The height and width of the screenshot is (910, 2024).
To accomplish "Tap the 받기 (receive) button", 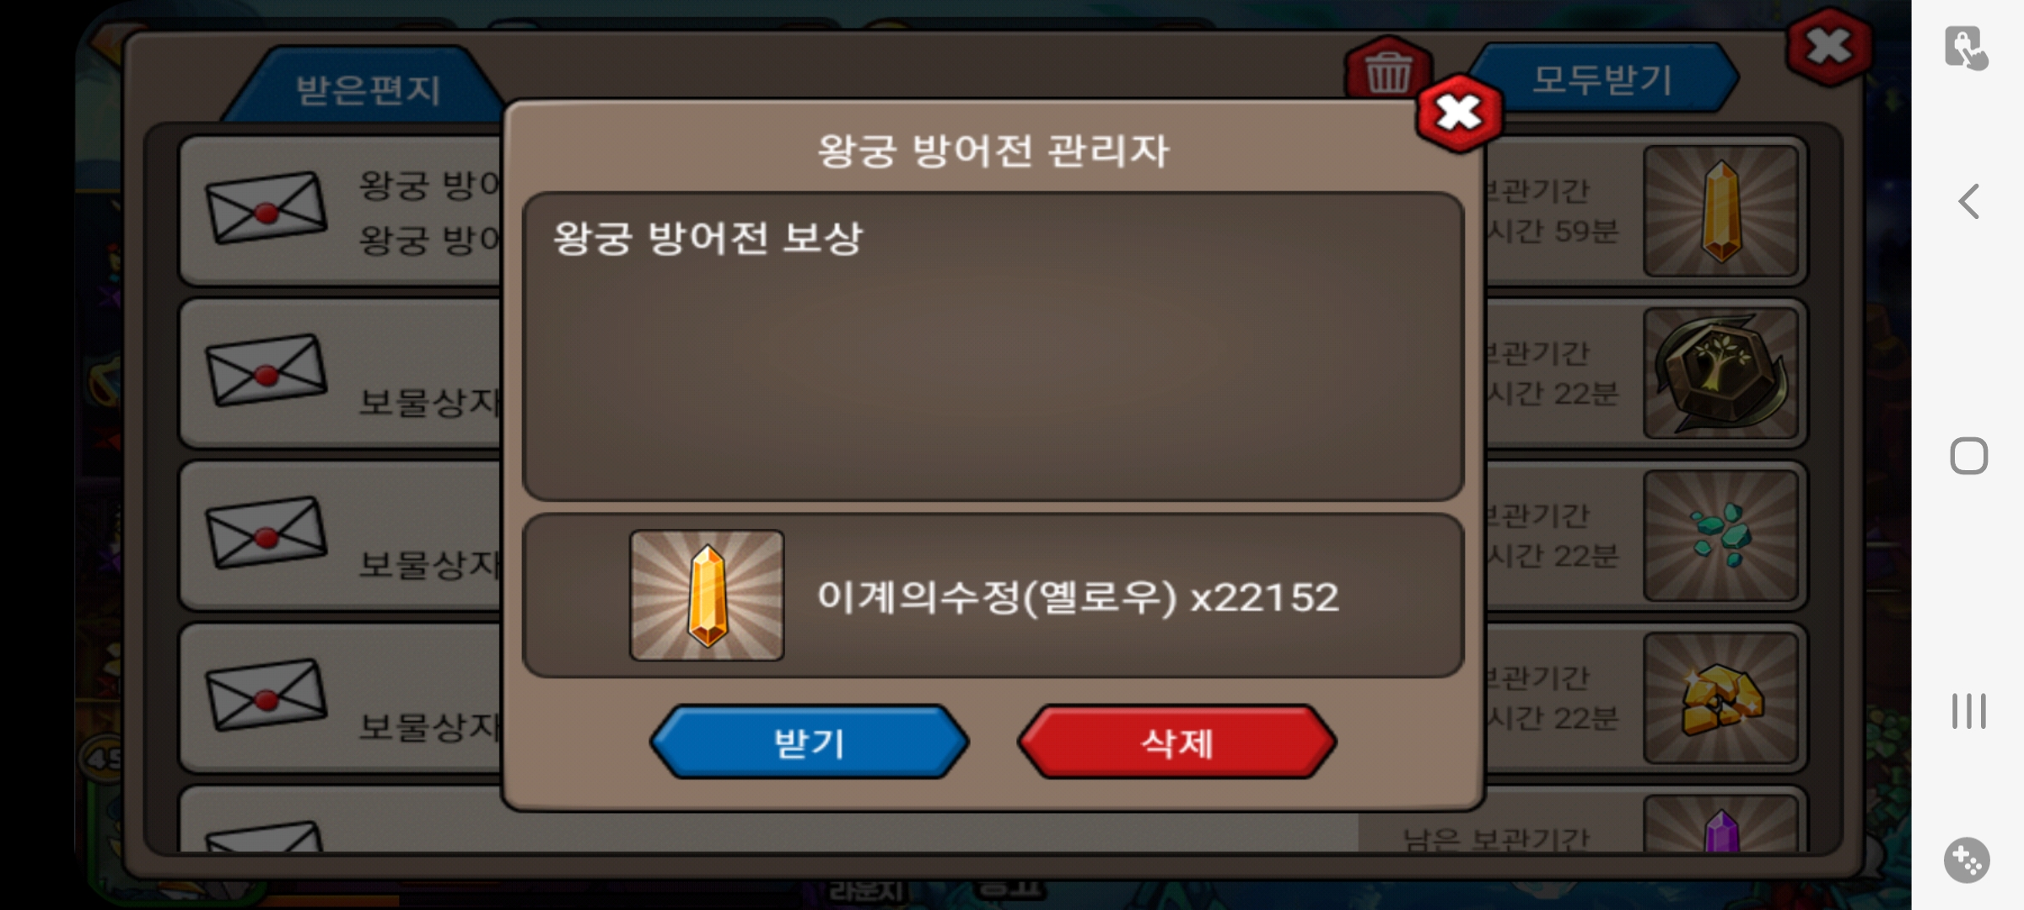I will (809, 742).
